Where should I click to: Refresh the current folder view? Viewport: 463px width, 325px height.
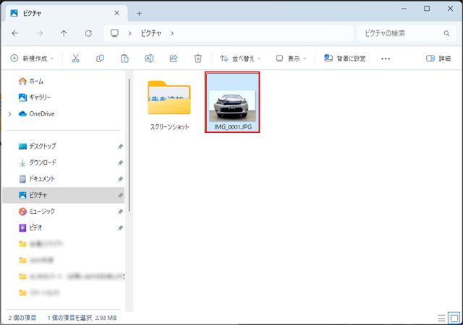(x=88, y=33)
